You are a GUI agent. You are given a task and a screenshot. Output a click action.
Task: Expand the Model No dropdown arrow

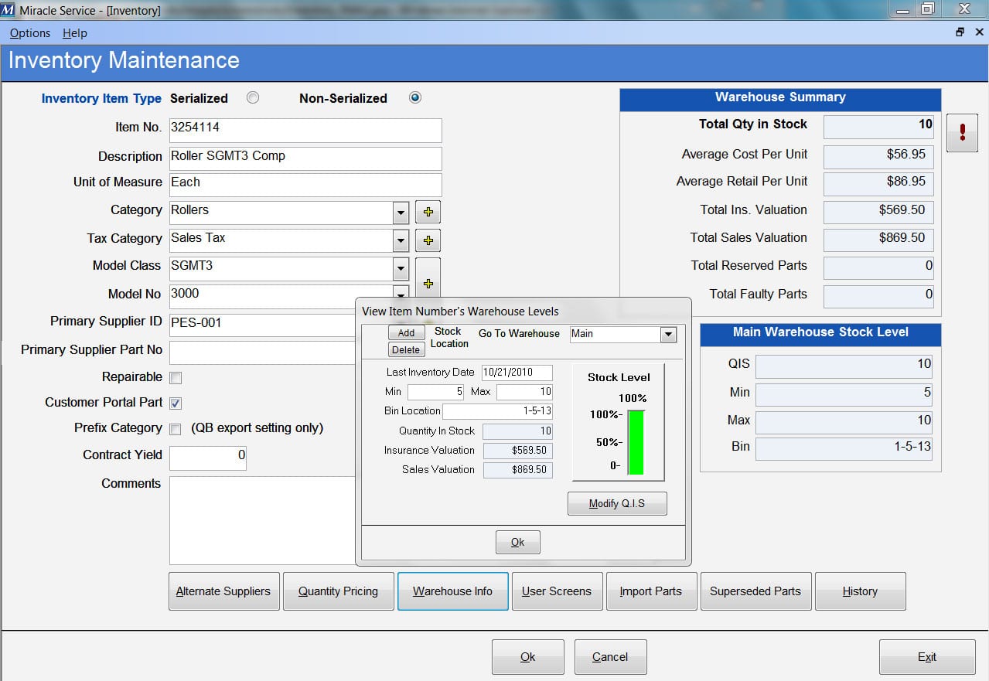click(401, 292)
